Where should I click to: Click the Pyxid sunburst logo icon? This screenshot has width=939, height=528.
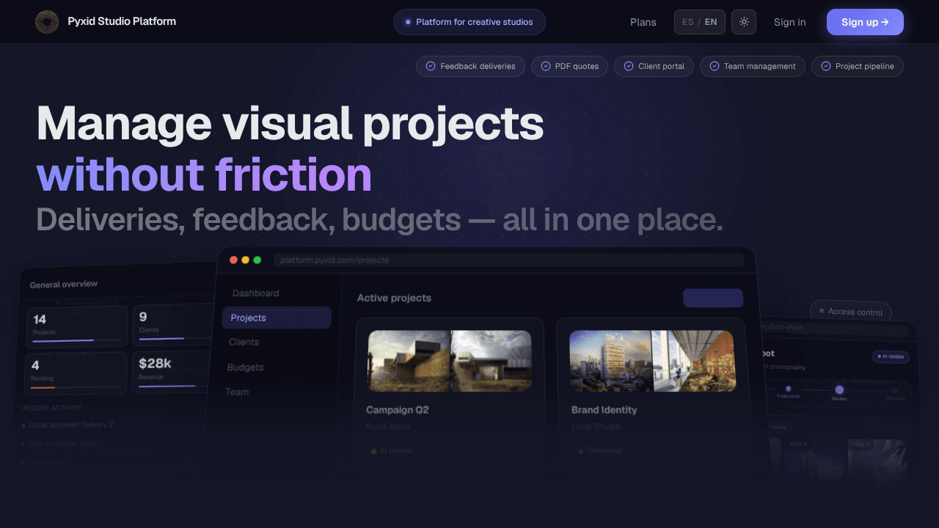pyautogui.click(x=47, y=22)
